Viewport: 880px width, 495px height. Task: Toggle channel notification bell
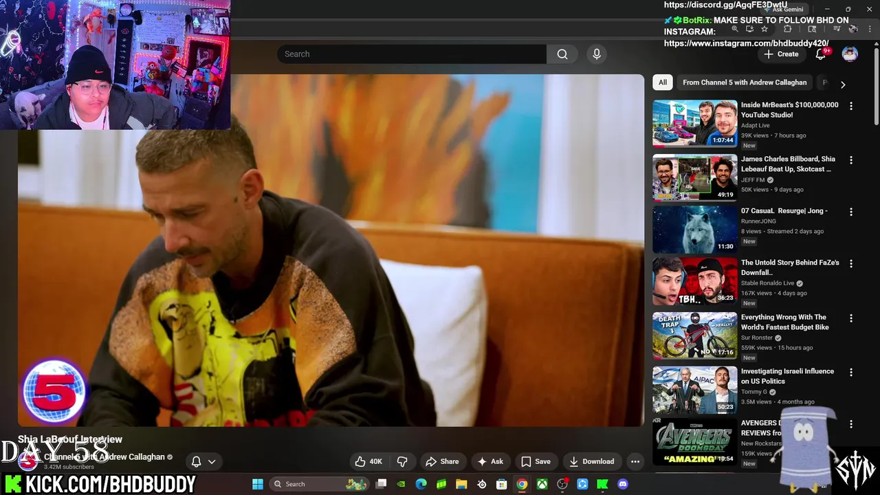pos(196,461)
